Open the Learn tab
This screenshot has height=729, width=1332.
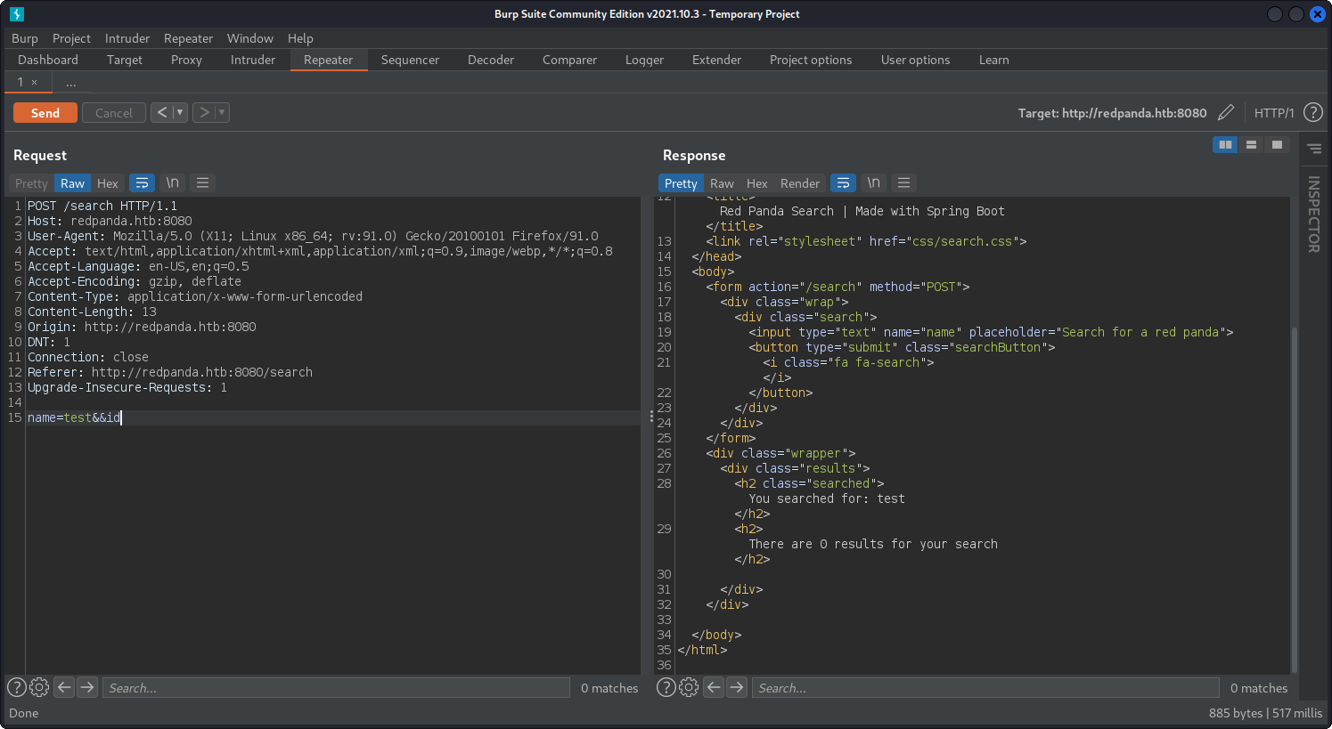tap(993, 60)
